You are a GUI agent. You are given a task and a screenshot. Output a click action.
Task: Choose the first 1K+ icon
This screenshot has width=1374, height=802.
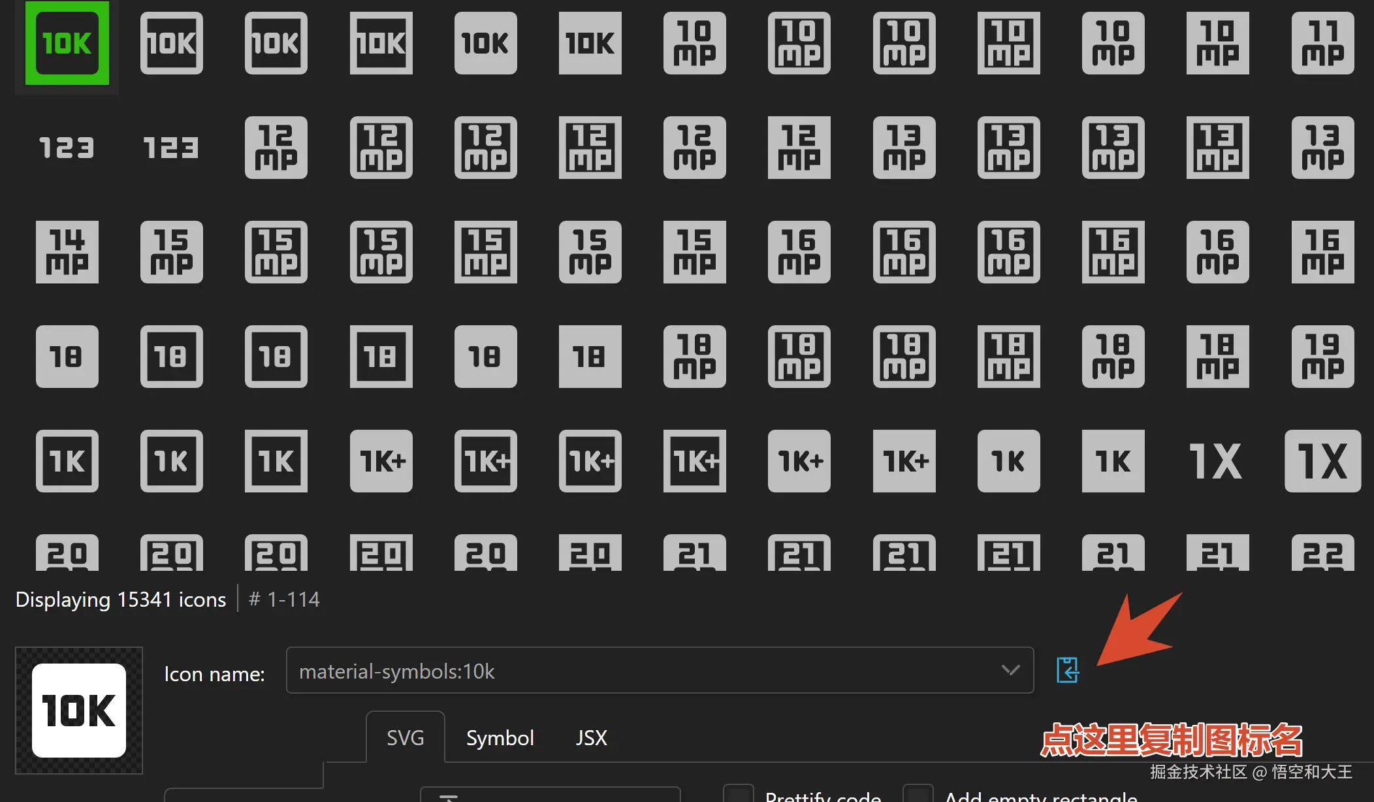[x=381, y=461]
